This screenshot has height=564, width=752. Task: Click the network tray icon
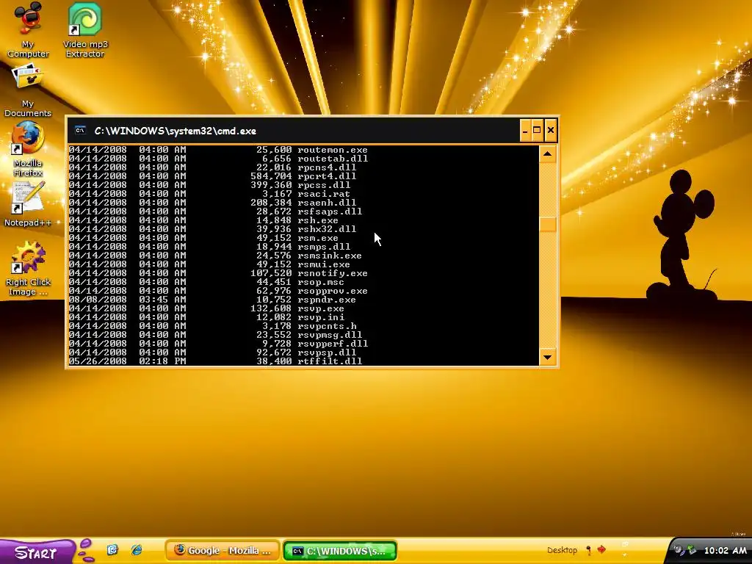pyautogui.click(x=692, y=550)
